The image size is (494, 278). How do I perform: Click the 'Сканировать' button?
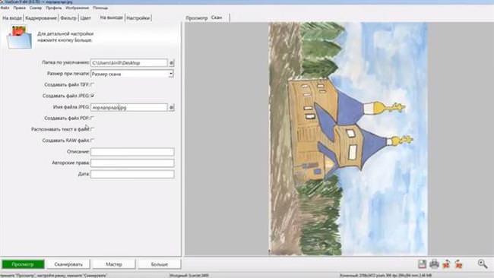click(x=68, y=264)
